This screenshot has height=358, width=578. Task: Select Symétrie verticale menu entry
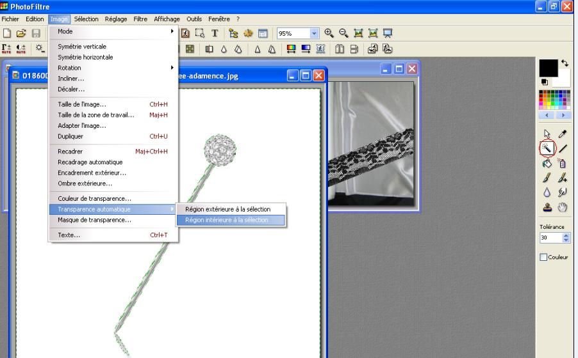pyautogui.click(x=113, y=47)
